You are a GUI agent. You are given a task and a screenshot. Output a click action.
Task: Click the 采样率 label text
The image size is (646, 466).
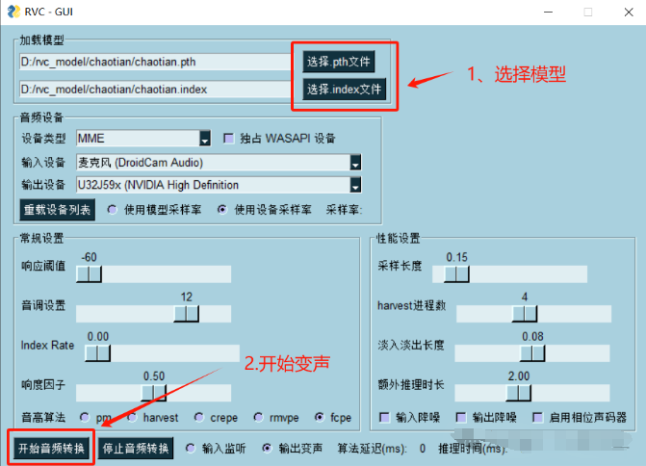pos(344,210)
